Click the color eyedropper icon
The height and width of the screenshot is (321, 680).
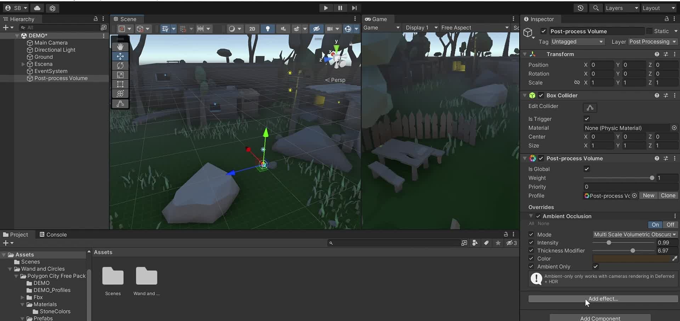675,259
